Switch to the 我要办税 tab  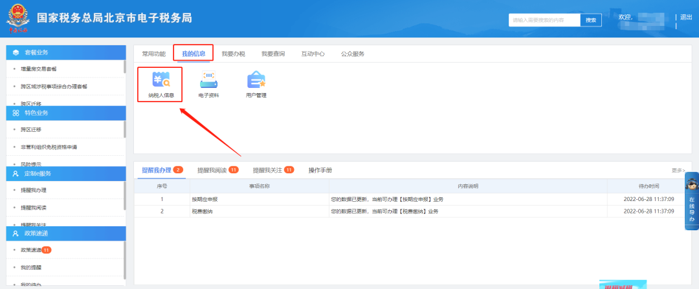[232, 54]
